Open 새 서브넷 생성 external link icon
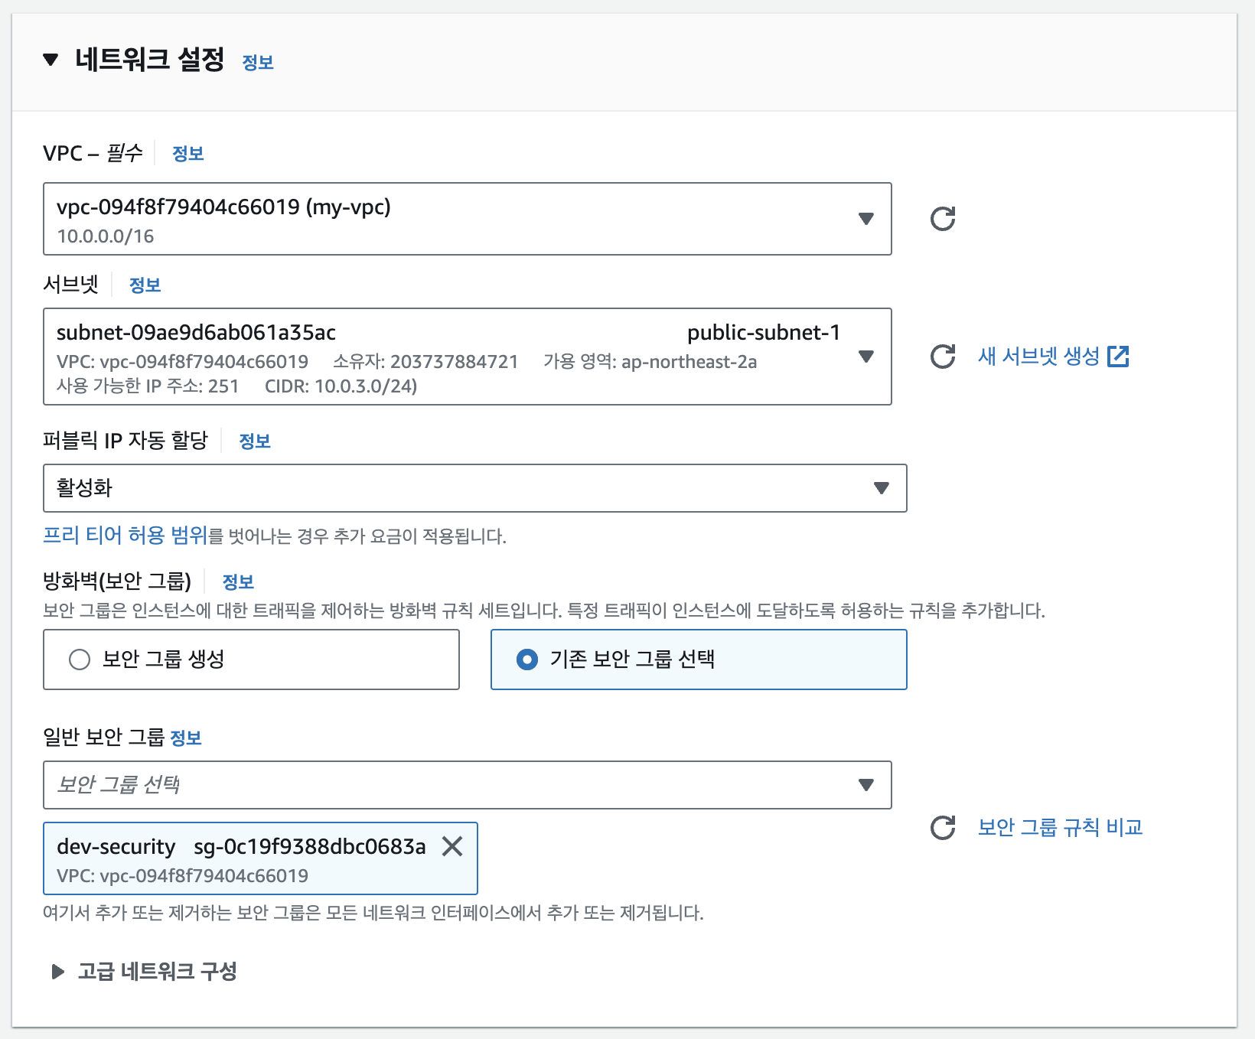Image resolution: width=1255 pixels, height=1039 pixels. (x=1120, y=355)
